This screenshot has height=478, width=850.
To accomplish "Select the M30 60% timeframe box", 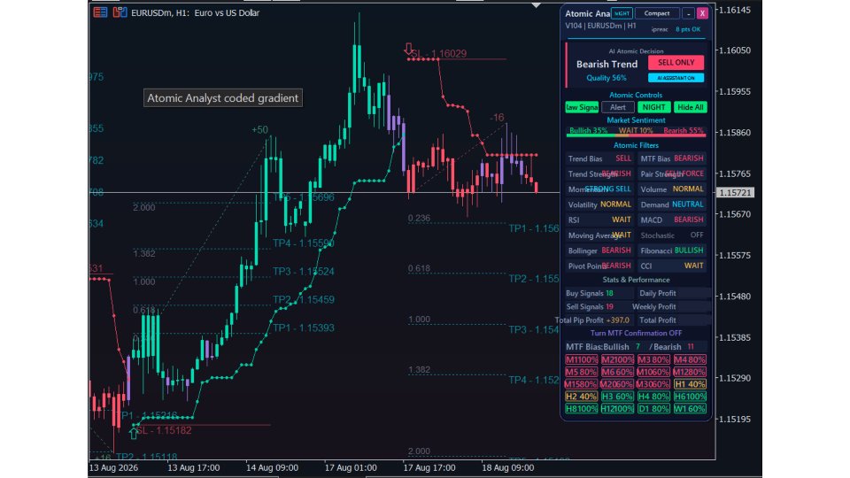I will [653, 384].
